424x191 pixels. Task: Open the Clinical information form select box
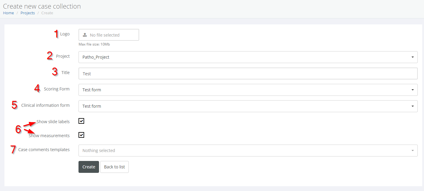pos(244,106)
